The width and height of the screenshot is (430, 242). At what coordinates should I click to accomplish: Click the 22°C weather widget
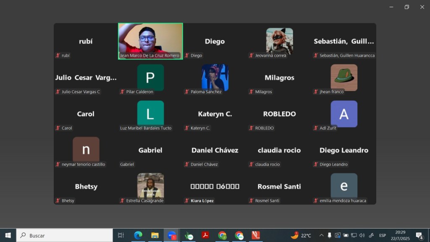point(301,236)
